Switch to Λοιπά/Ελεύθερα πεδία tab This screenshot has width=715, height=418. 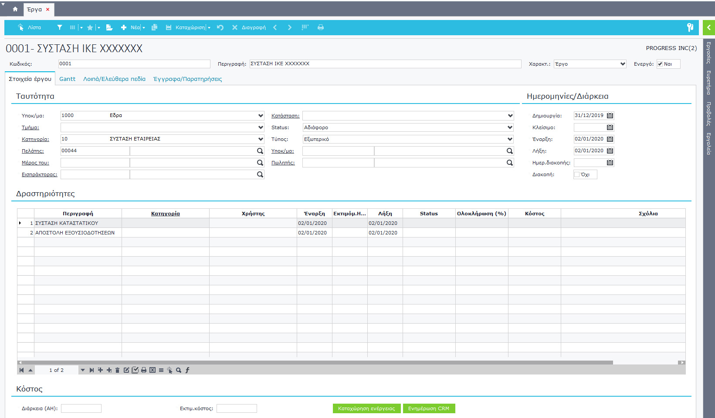coord(114,79)
